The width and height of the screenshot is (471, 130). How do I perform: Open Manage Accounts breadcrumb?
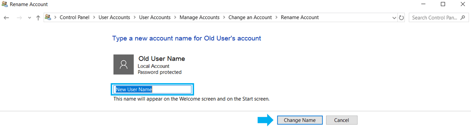coord(200,18)
